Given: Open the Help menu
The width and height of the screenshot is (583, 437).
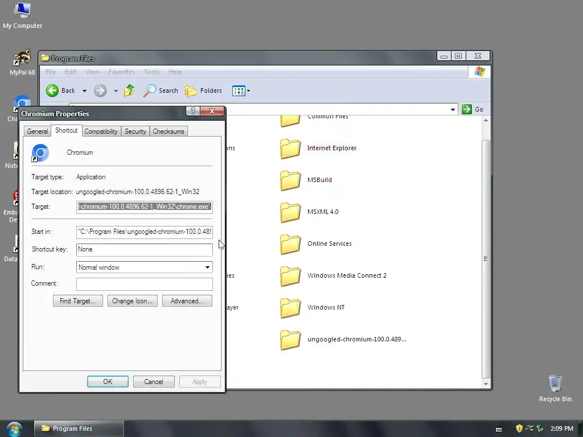Looking at the screenshot, I should tap(175, 72).
